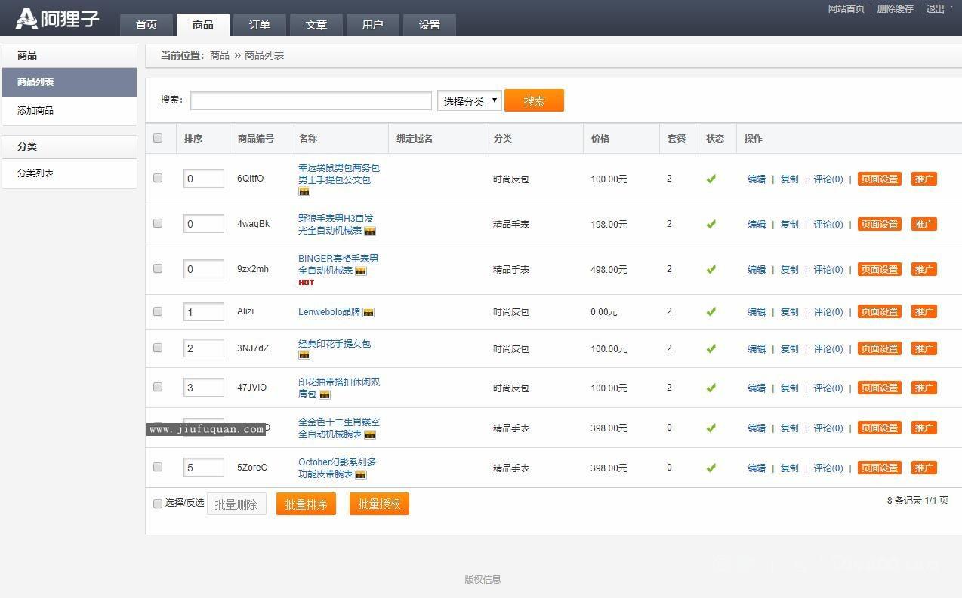Click green status checkmark for product Alizi
Screen dimensions: 962x598
(711, 311)
